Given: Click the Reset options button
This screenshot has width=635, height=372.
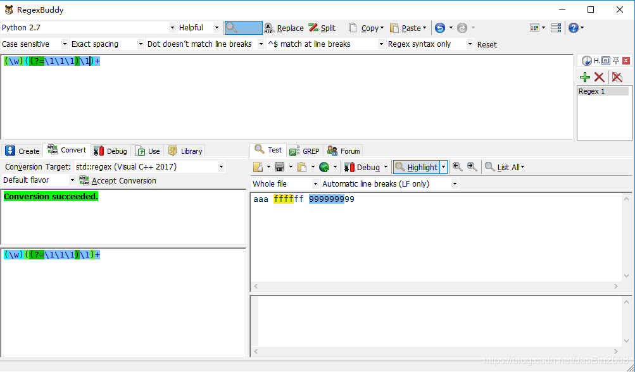Looking at the screenshot, I should pyautogui.click(x=487, y=44).
